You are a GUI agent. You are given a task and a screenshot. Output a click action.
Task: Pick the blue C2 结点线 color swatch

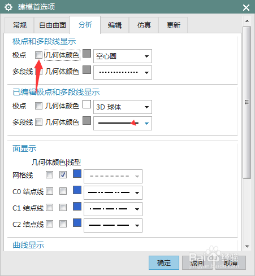(77, 222)
